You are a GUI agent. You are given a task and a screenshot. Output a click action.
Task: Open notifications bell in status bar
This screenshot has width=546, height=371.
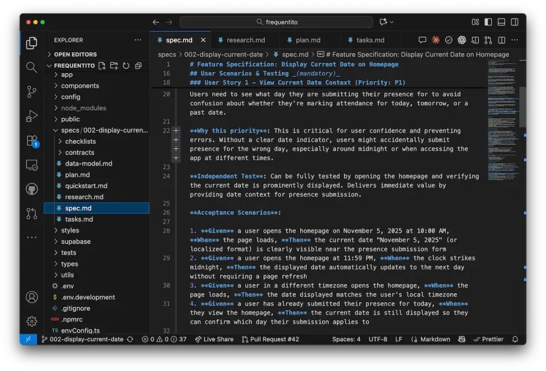[515, 339]
